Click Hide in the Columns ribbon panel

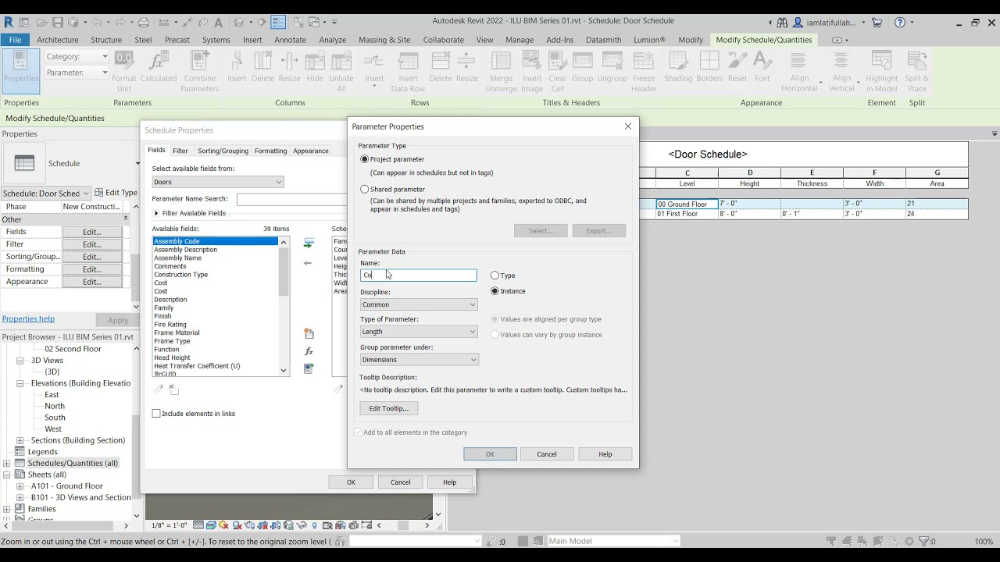315,66
